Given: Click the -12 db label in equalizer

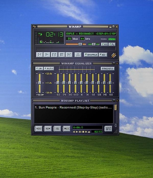Looking at the screenshot, I should pos(49,92).
